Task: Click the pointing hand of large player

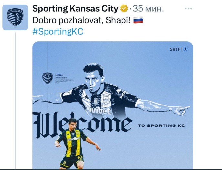Action: [x=182, y=111]
